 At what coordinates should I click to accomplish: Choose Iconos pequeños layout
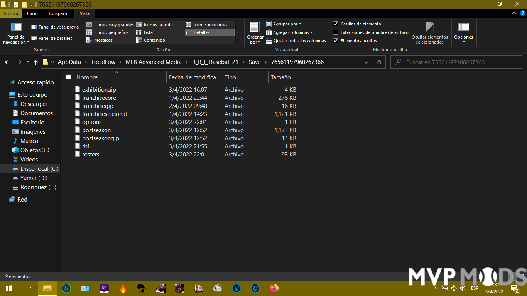click(107, 32)
